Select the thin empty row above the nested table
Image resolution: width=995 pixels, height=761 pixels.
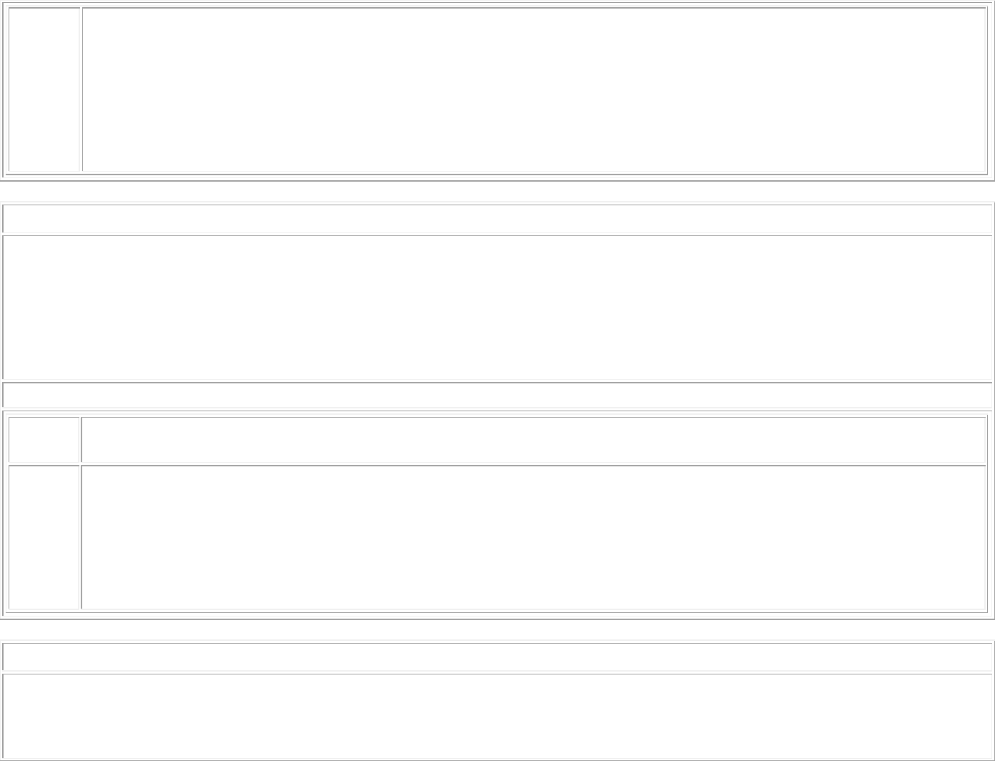[x=497, y=395]
